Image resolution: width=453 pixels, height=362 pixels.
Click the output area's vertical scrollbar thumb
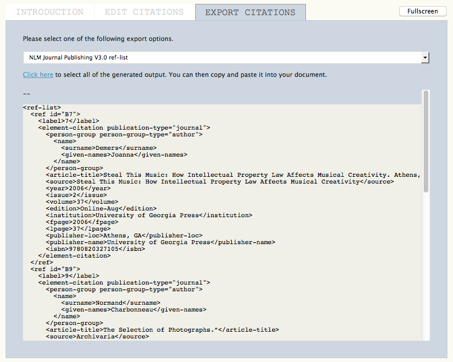pos(426,140)
